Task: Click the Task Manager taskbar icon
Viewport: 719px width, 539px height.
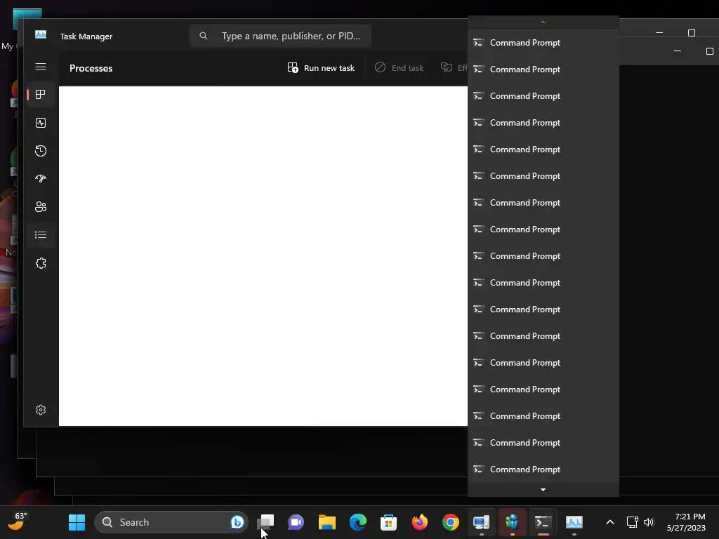Action: click(574, 522)
